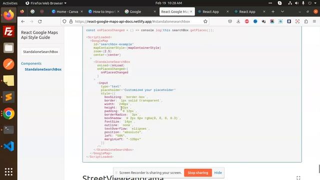The width and height of the screenshot is (320, 180).
Task: Open the new tab plus button
Action: pos(273,11)
